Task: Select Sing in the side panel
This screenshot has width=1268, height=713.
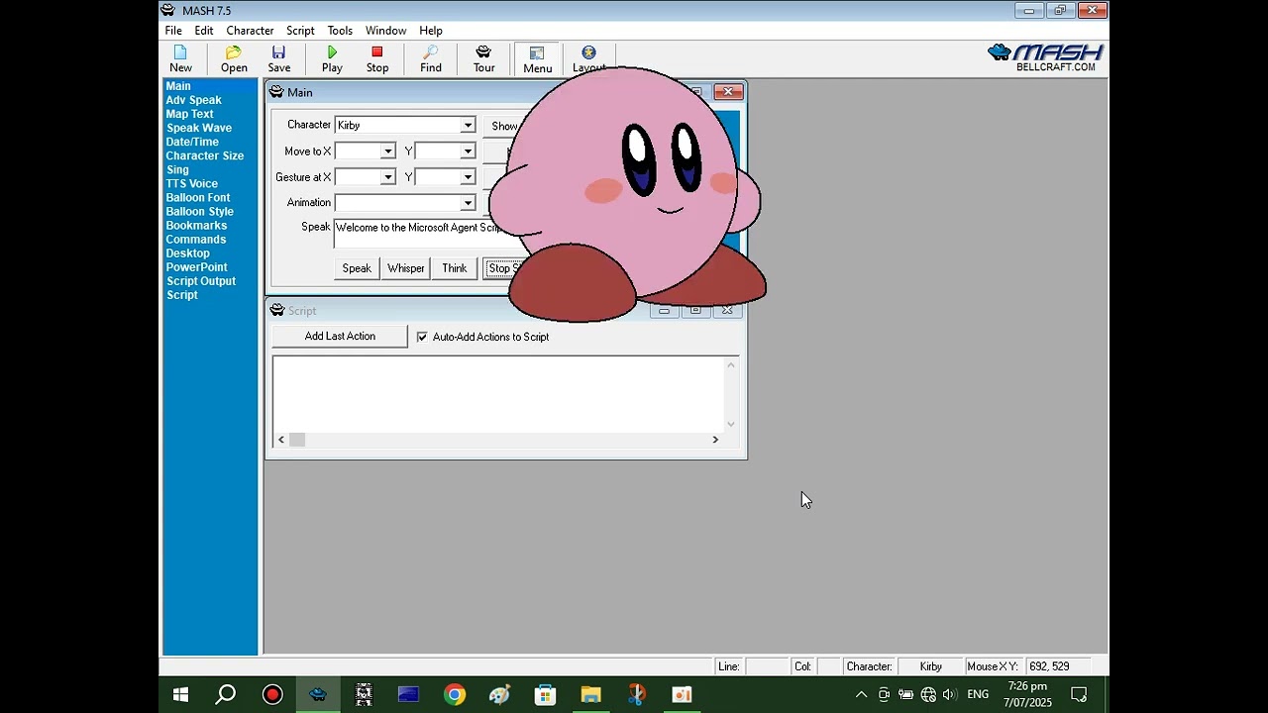Action: click(x=177, y=169)
